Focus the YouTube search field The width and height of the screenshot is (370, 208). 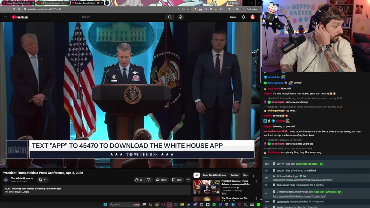click(123, 17)
